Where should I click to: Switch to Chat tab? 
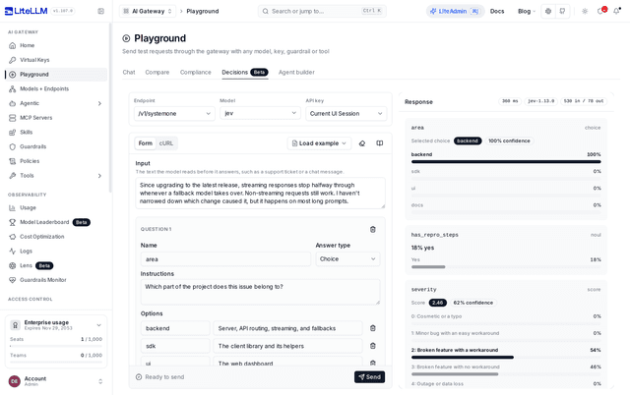[x=129, y=72]
